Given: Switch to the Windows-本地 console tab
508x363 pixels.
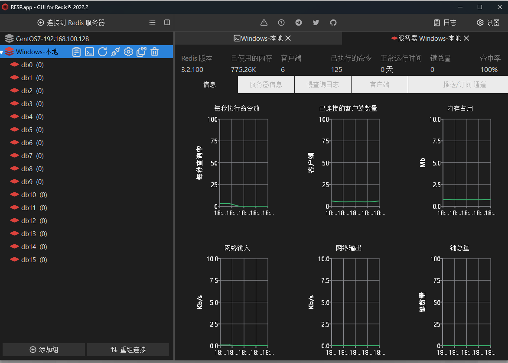Looking at the screenshot, I should [x=258, y=38].
